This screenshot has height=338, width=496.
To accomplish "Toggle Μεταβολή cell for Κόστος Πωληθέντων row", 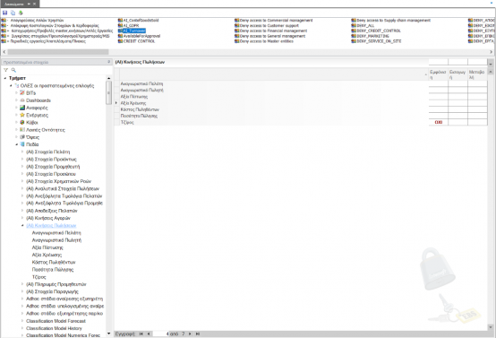I will click(x=477, y=109).
